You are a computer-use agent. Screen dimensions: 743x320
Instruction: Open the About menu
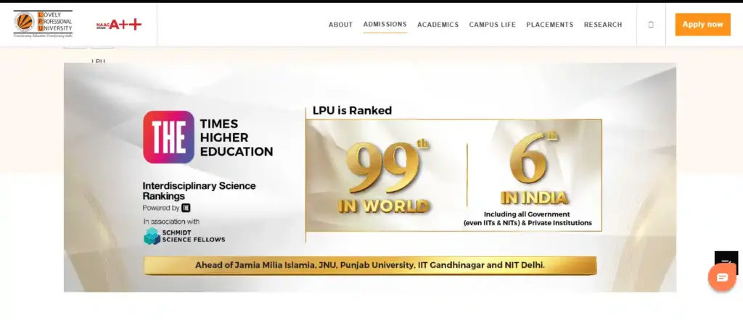(340, 25)
